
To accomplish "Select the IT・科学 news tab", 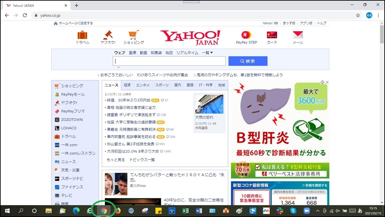I will point(206,85).
